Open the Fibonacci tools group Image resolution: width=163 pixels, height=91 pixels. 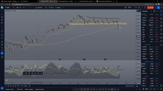click(2, 17)
